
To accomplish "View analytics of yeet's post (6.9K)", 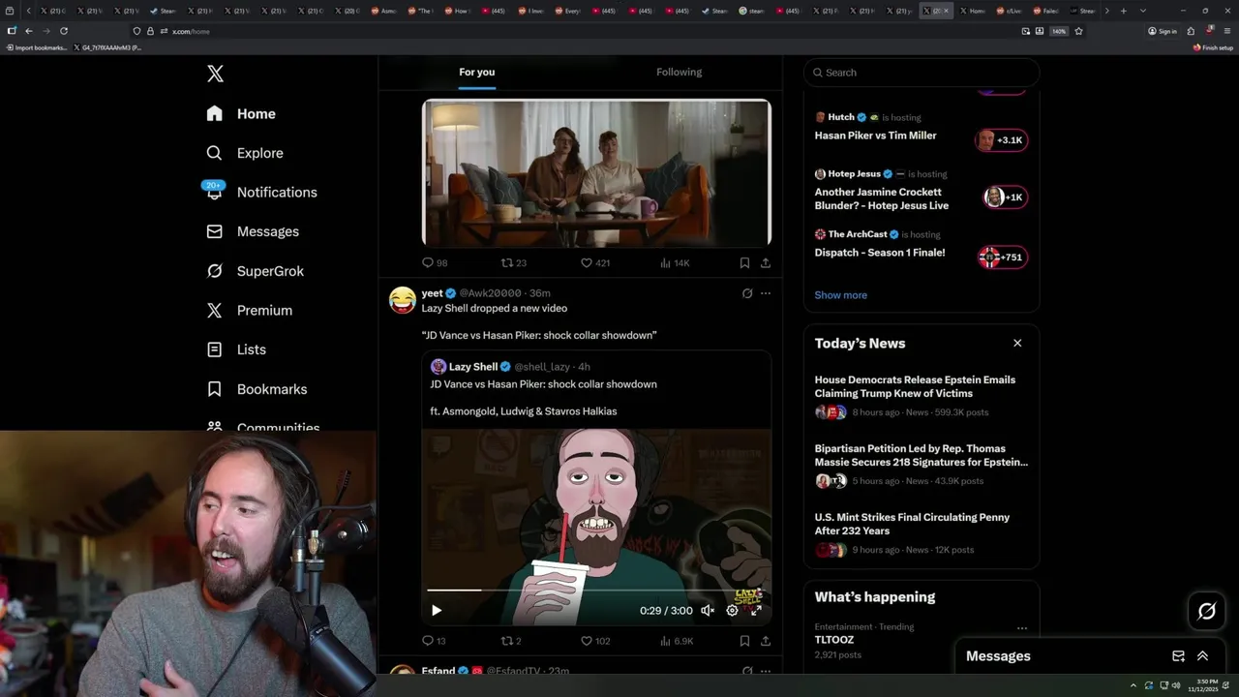I will coord(676,641).
